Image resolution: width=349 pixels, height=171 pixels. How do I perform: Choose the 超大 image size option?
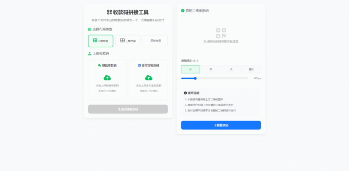click(252, 69)
